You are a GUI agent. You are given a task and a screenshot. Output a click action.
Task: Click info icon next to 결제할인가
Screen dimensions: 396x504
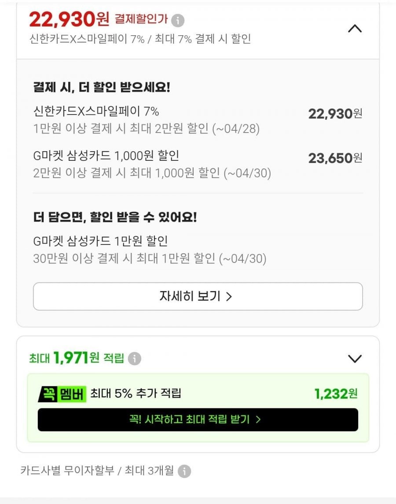[178, 20]
